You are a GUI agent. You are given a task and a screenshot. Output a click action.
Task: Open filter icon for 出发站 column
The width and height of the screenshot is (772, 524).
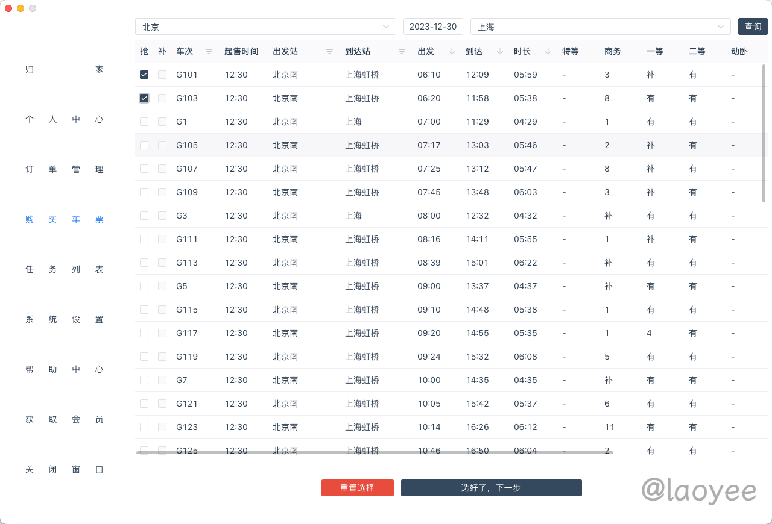coord(329,52)
